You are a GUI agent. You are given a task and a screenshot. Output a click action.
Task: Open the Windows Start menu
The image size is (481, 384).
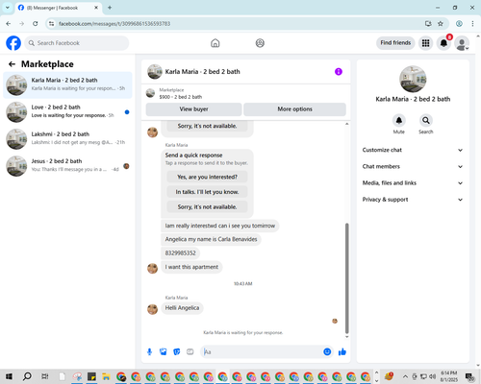pyautogui.click(x=9, y=376)
